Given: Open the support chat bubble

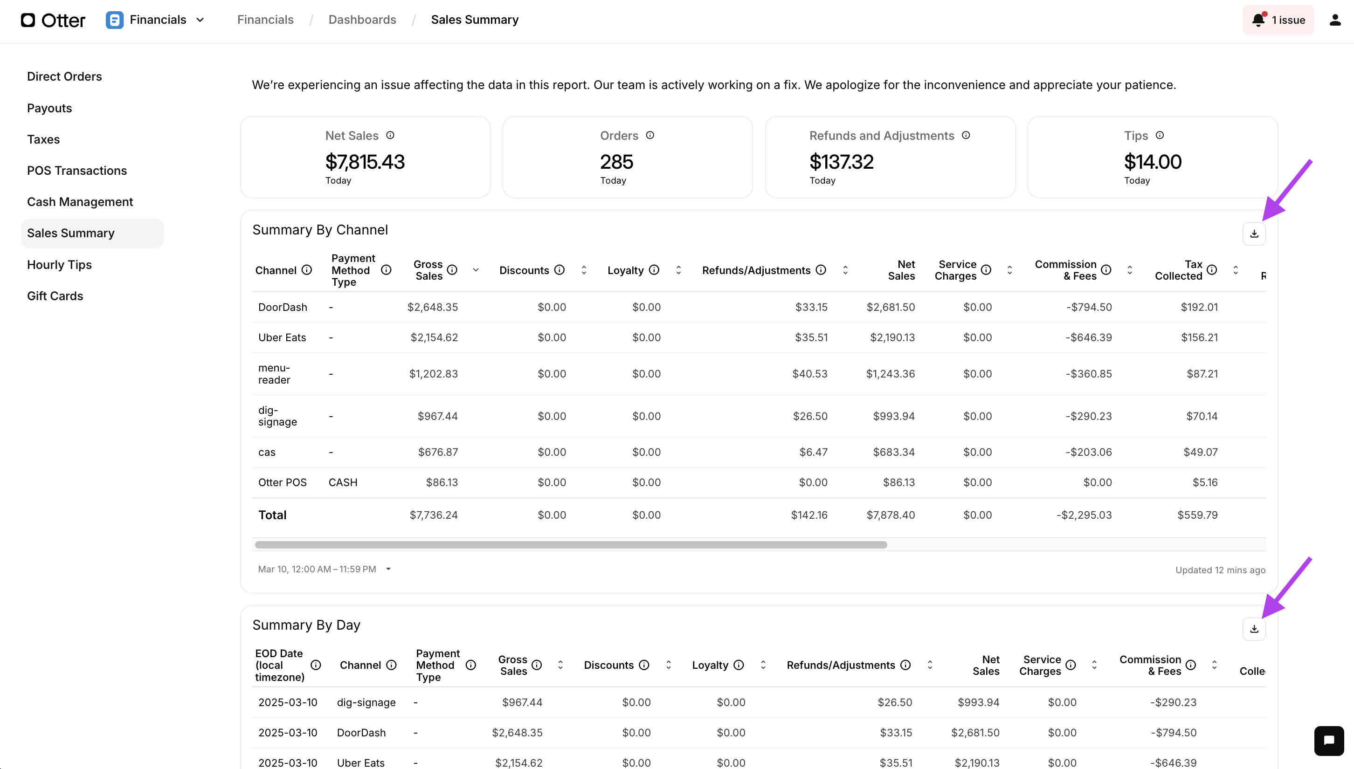Looking at the screenshot, I should 1329,741.
